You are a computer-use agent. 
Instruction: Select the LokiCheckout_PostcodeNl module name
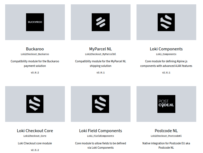(x=166, y=136)
